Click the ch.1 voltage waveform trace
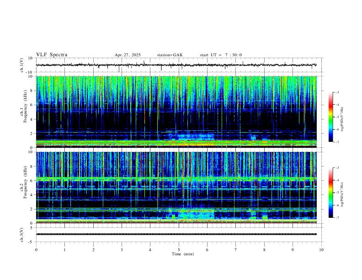 176,65
